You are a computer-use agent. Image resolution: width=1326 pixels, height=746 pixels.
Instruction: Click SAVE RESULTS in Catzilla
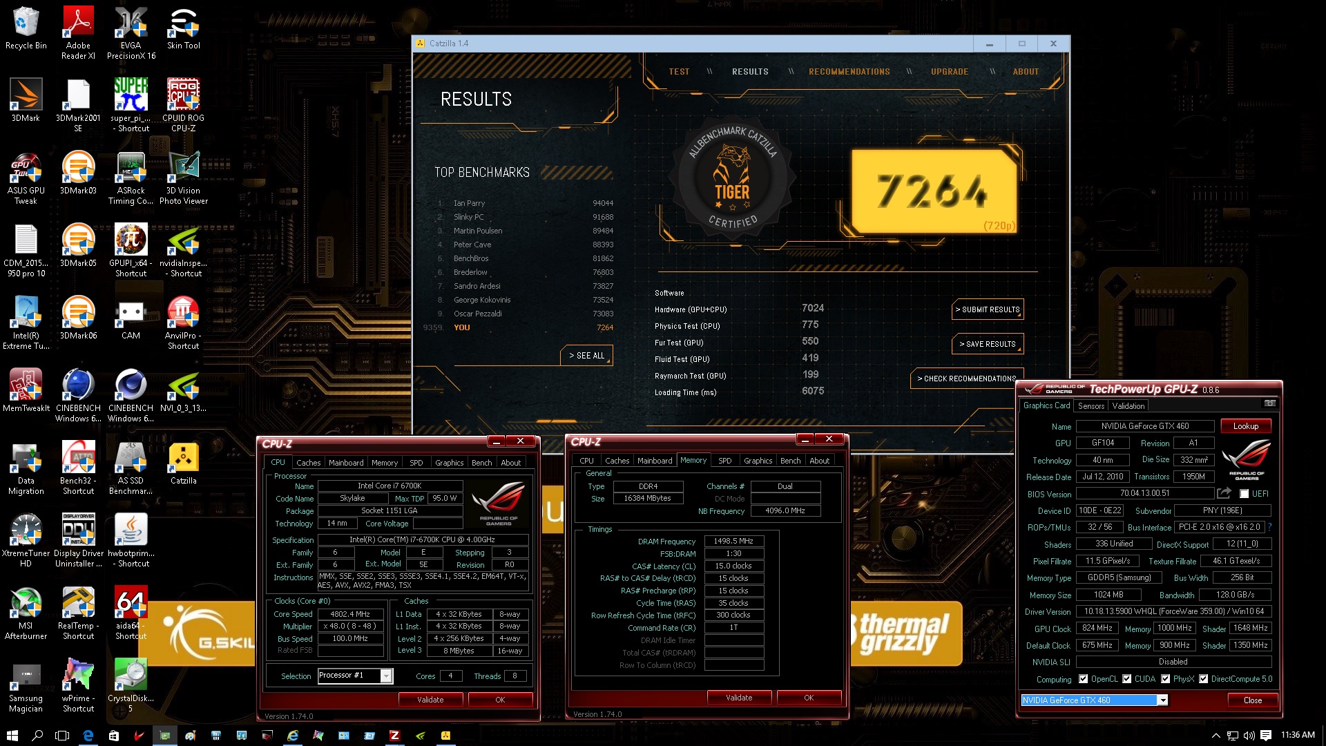click(x=988, y=344)
